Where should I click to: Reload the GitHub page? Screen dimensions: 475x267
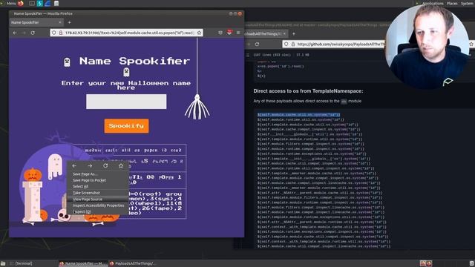point(258,44)
